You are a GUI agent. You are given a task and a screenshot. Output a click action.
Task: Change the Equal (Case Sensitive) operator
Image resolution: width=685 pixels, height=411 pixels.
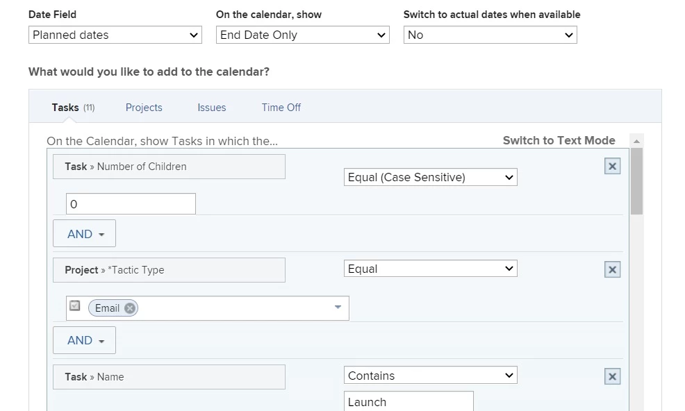click(x=431, y=178)
